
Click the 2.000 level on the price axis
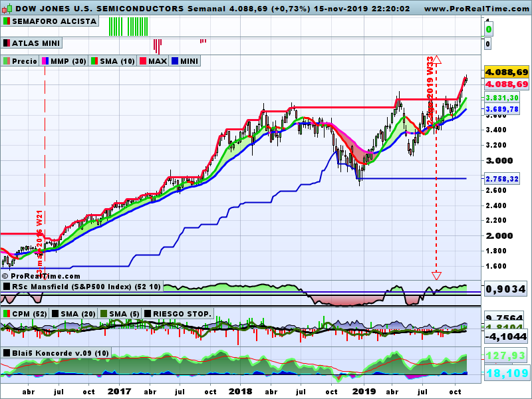pos(499,236)
